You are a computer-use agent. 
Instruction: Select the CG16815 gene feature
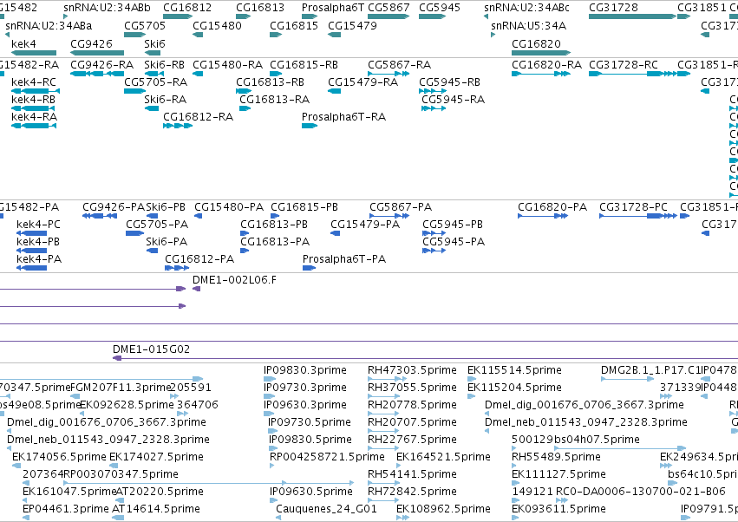276,35
